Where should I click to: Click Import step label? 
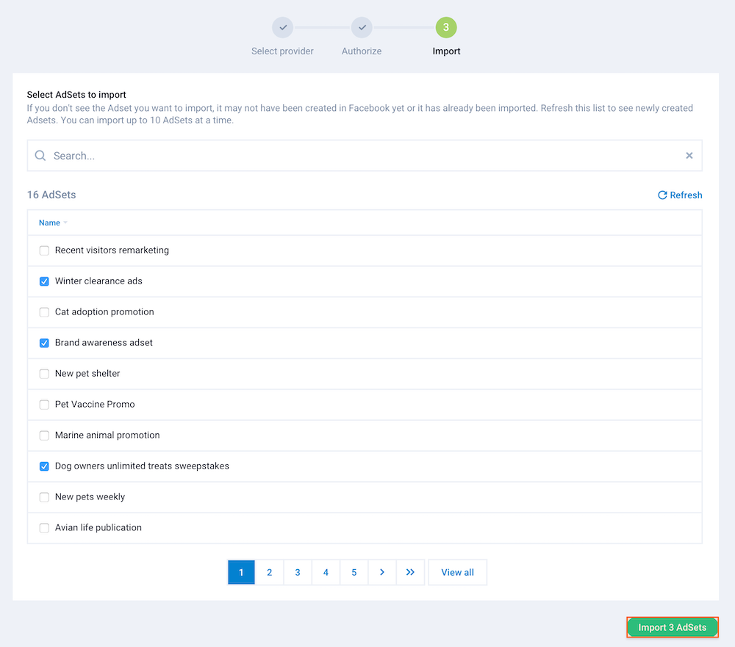(x=446, y=51)
